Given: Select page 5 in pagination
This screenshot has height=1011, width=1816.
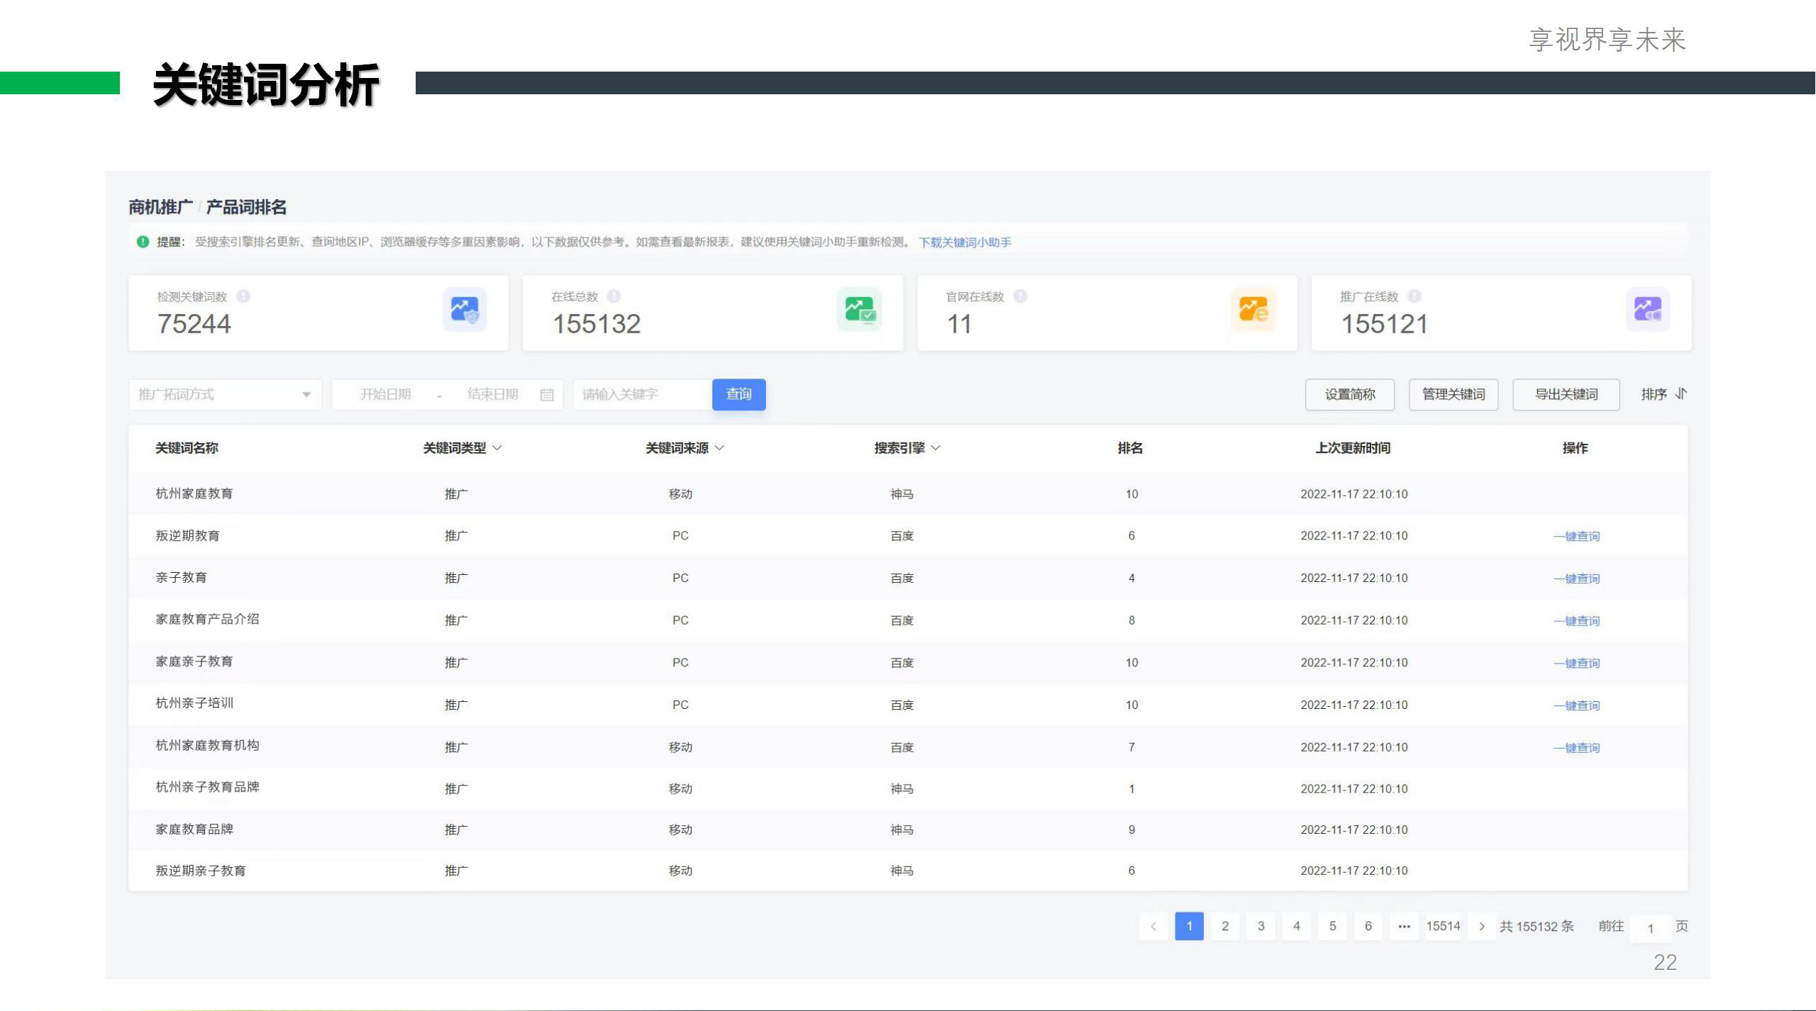Looking at the screenshot, I should click(x=1332, y=927).
